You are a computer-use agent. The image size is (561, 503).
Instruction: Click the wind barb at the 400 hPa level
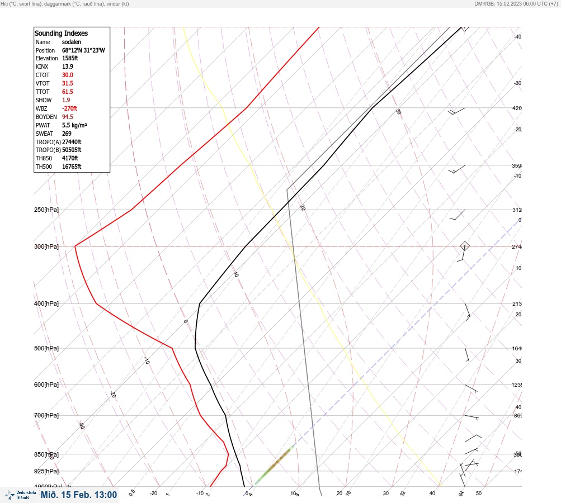(x=468, y=312)
